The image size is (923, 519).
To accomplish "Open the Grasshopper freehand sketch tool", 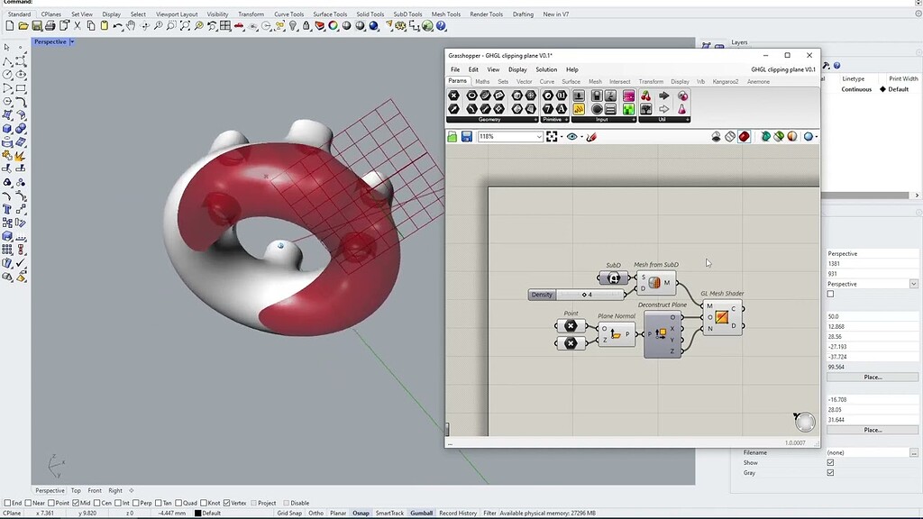I will [x=591, y=136].
